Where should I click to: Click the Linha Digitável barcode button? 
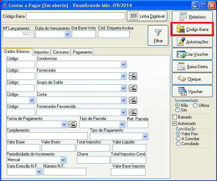[x=147, y=16]
